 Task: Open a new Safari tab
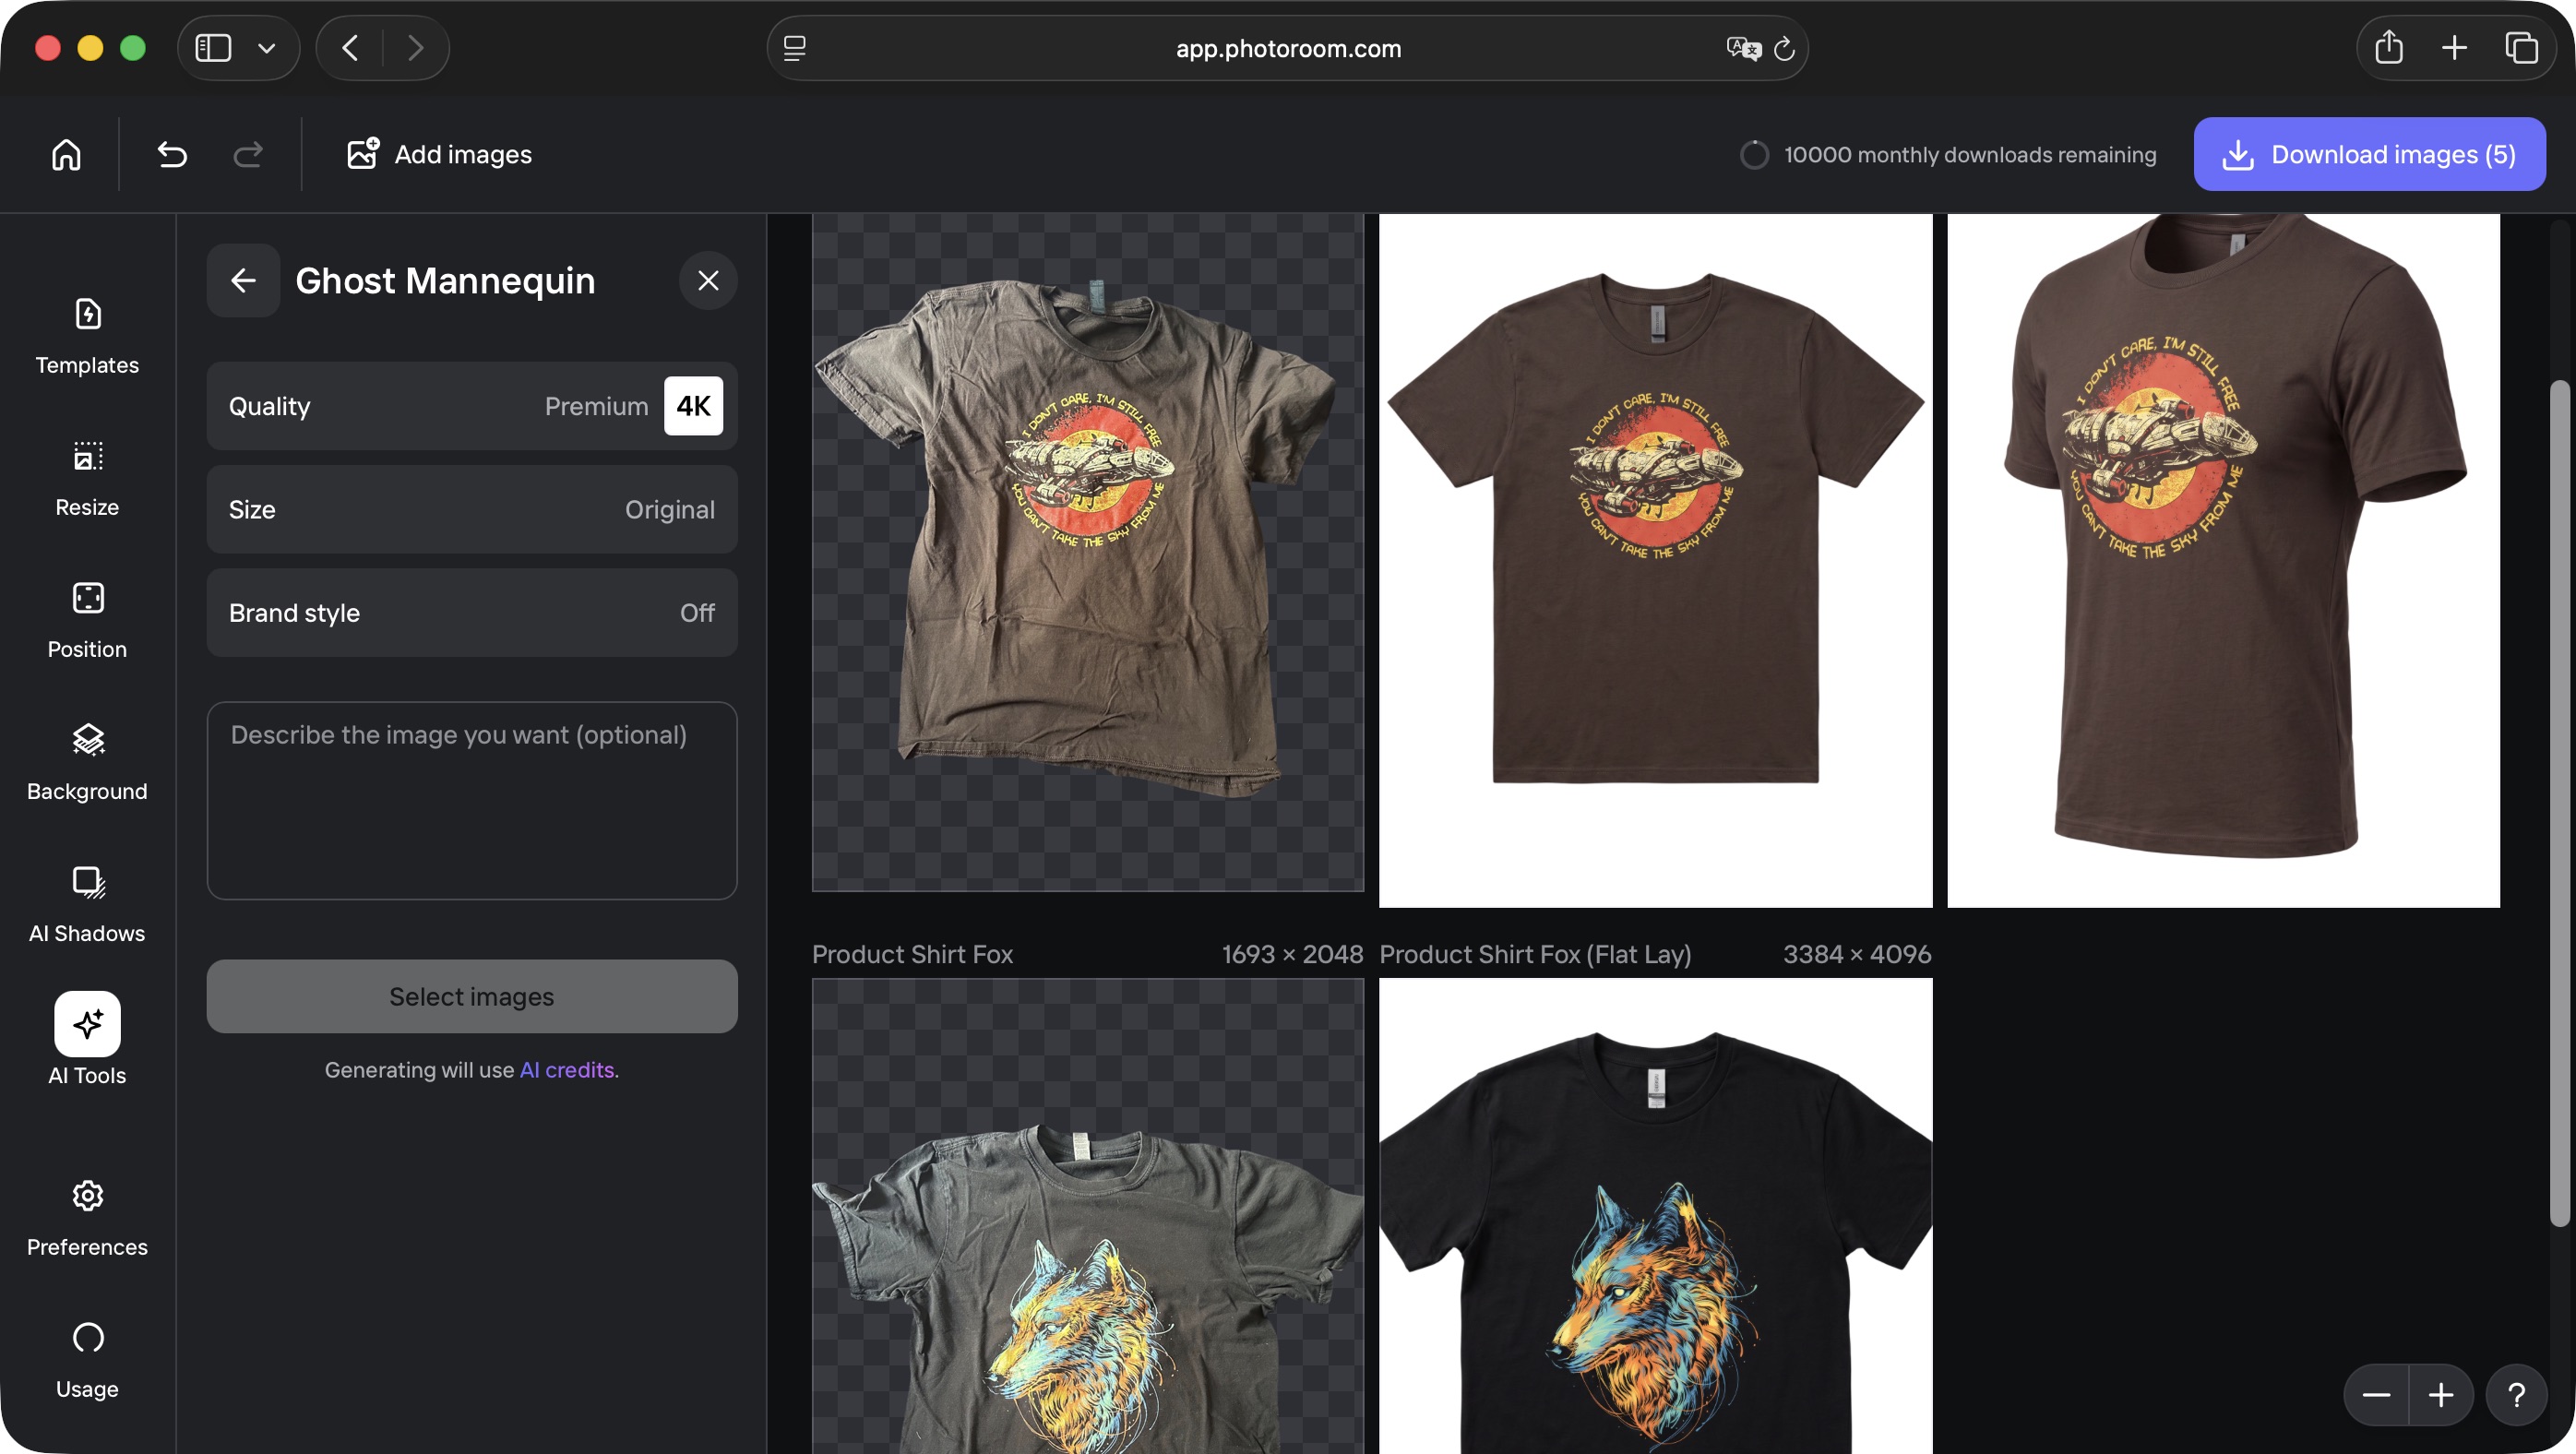coord(2454,47)
